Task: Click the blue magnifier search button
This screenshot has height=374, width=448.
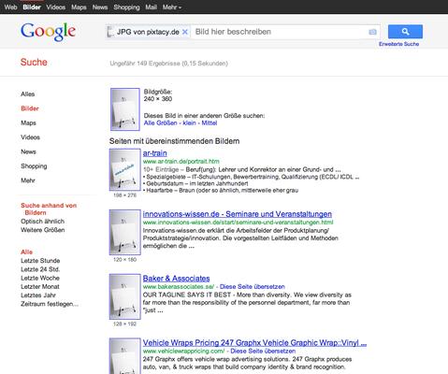Action: (405, 32)
